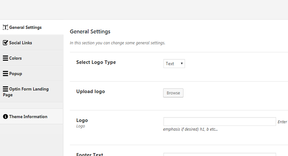
Task: Click the Colors menu-bars icon
Action: [x=5, y=58]
